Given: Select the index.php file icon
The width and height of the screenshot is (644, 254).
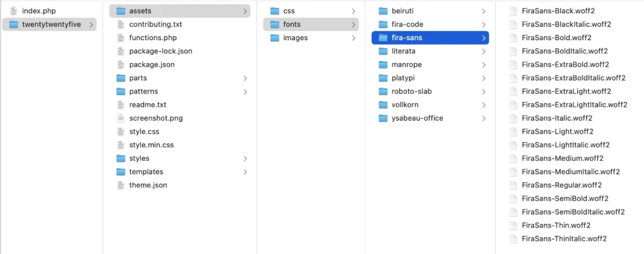Looking at the screenshot, I should click(x=14, y=11).
